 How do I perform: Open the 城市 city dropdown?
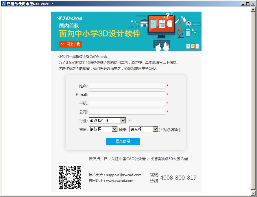144,129
